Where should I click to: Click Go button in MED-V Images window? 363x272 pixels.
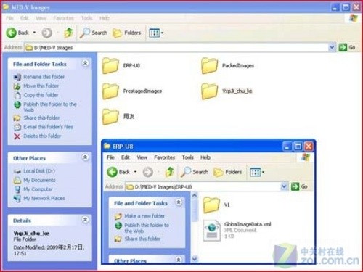point(347,47)
